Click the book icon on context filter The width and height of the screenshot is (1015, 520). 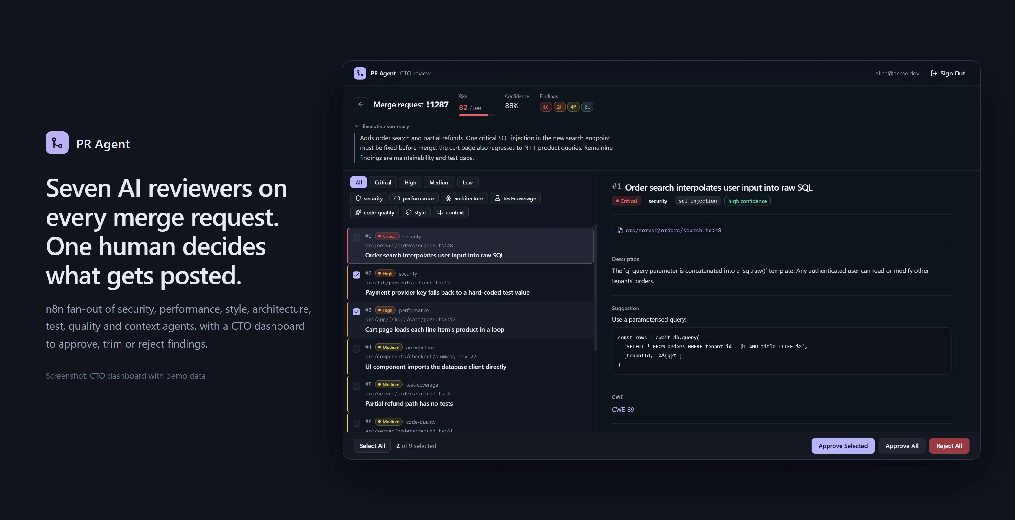tap(440, 212)
